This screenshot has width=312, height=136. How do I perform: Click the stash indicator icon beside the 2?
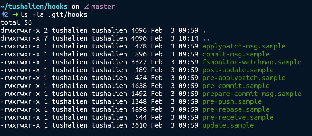coord(3,14)
